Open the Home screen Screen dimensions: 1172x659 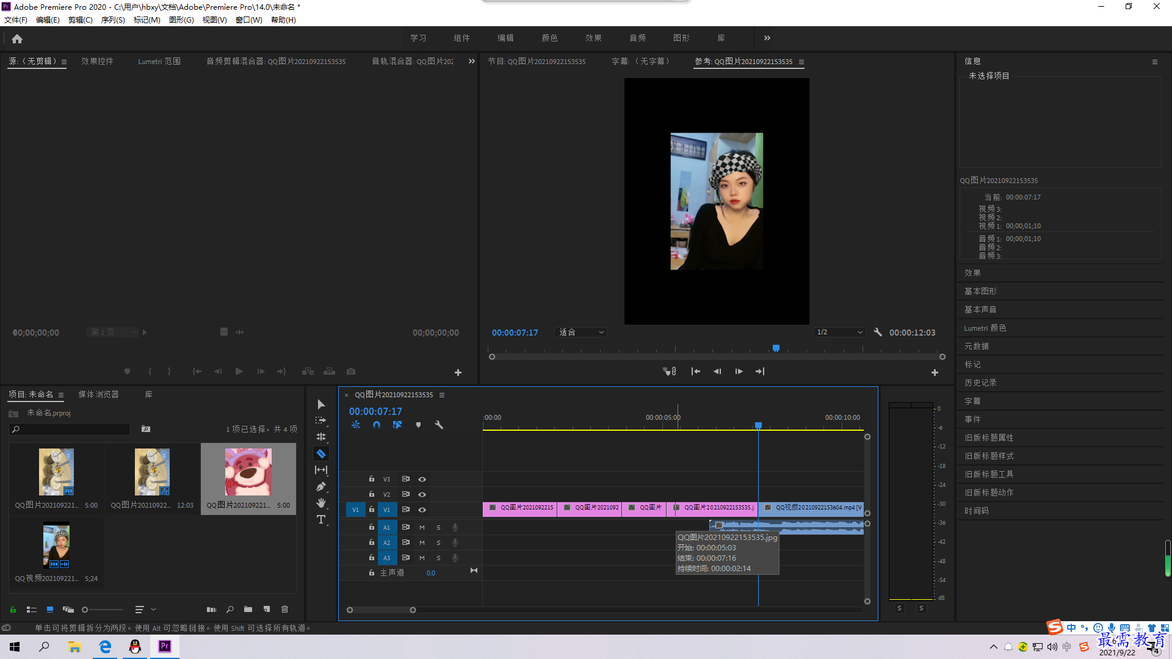click(x=17, y=38)
